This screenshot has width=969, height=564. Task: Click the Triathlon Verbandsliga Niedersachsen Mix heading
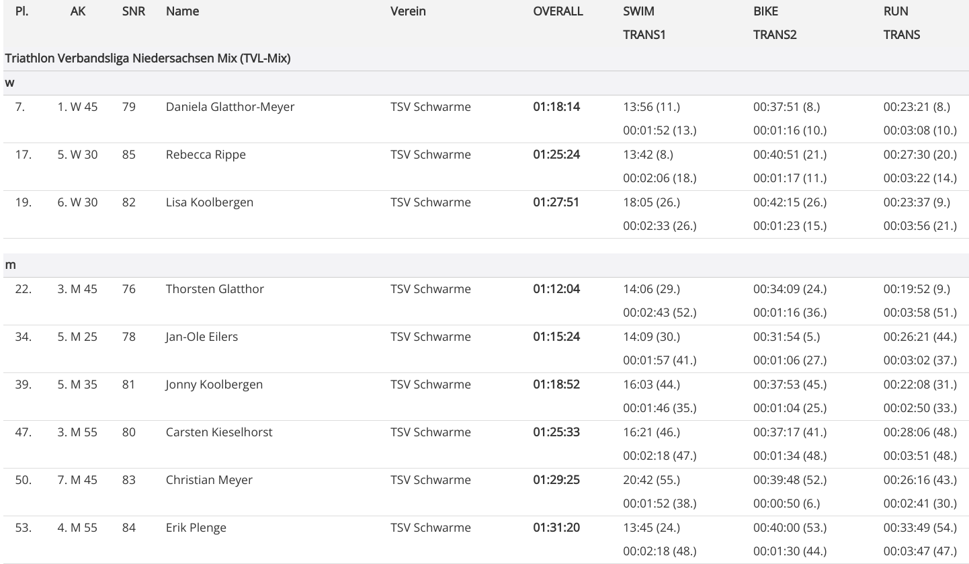[147, 58]
